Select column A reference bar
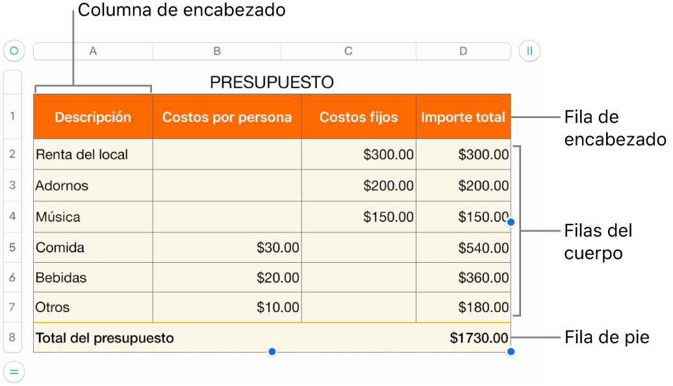673x386 pixels. 92,51
